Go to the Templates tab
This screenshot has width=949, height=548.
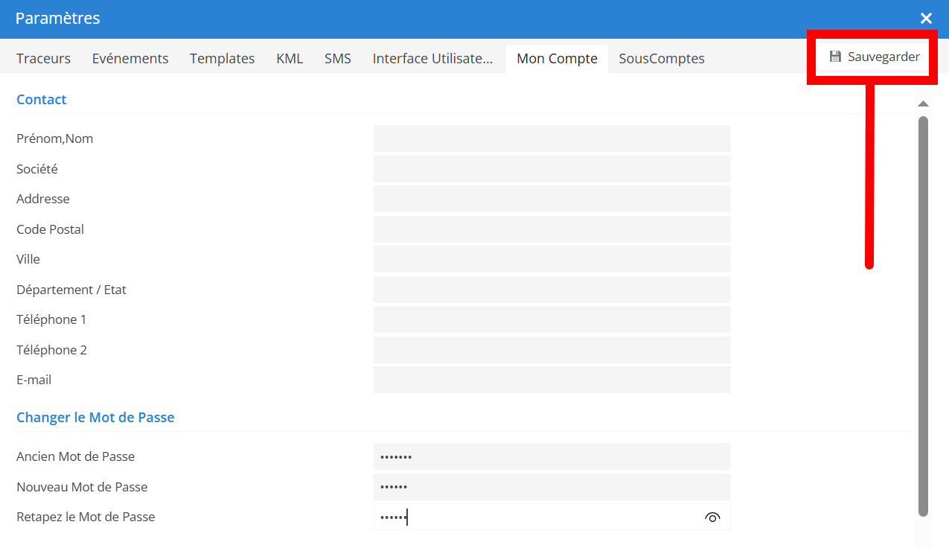222,58
